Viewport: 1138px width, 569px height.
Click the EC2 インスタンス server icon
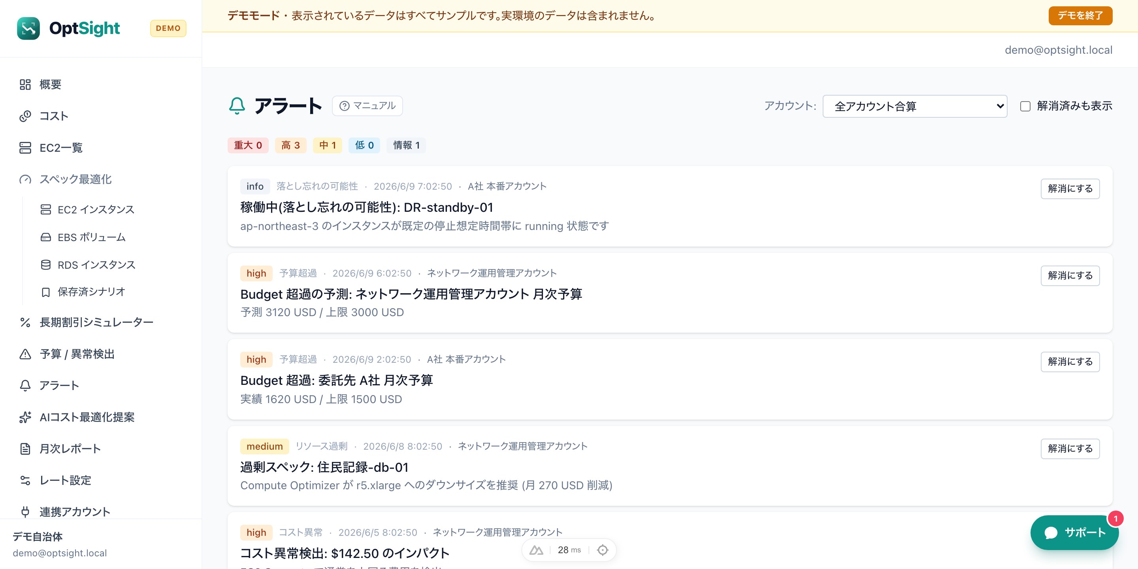point(45,209)
